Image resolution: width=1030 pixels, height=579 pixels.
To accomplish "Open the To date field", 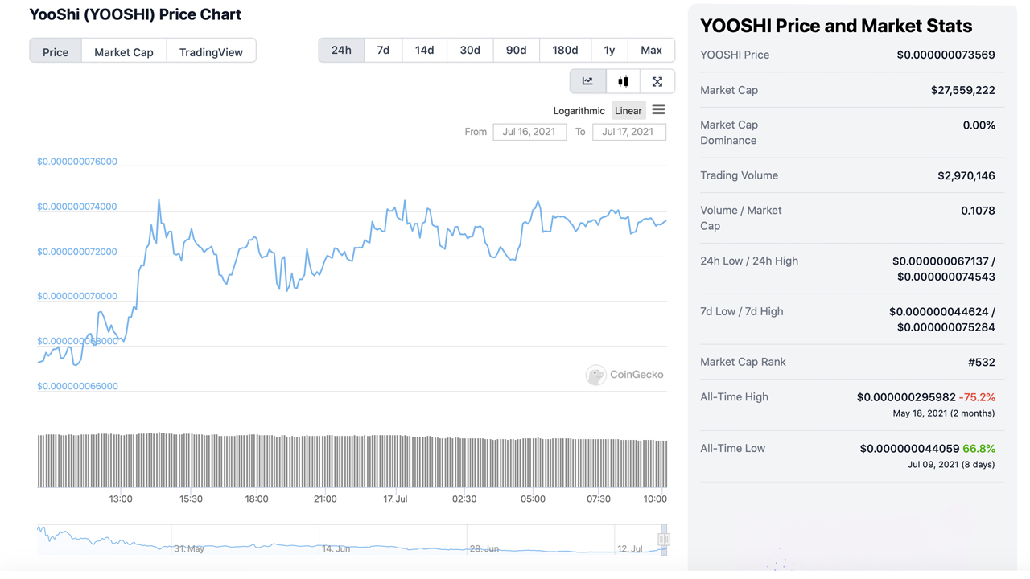I will click(629, 132).
